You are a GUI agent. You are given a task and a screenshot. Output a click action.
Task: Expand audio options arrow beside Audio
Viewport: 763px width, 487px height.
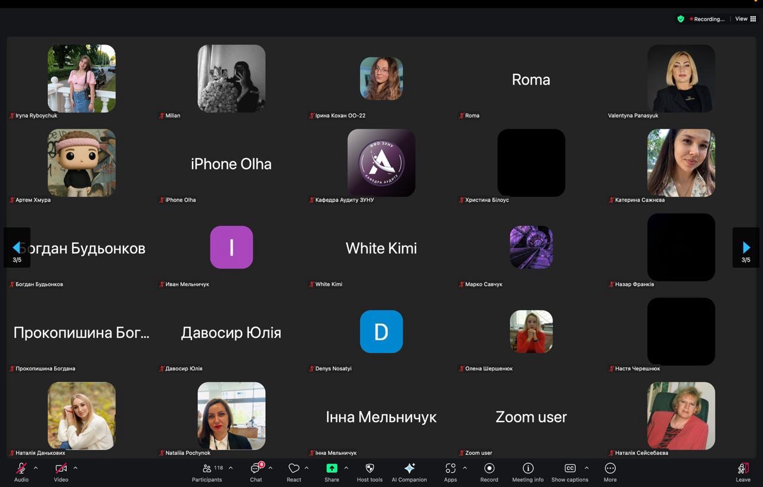coord(36,468)
